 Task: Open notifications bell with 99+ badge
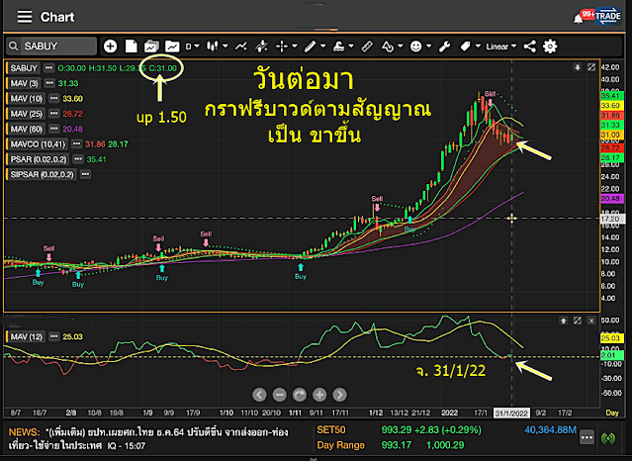click(x=579, y=18)
